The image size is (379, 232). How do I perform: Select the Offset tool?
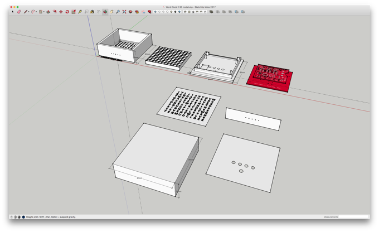click(x=55, y=12)
